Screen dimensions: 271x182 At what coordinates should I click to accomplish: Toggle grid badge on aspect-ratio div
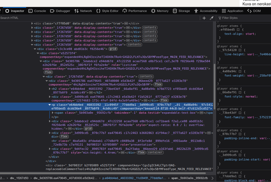[x=88, y=128]
